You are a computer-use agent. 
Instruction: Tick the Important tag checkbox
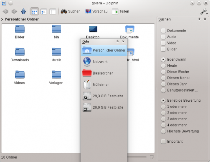[x=164, y=141]
